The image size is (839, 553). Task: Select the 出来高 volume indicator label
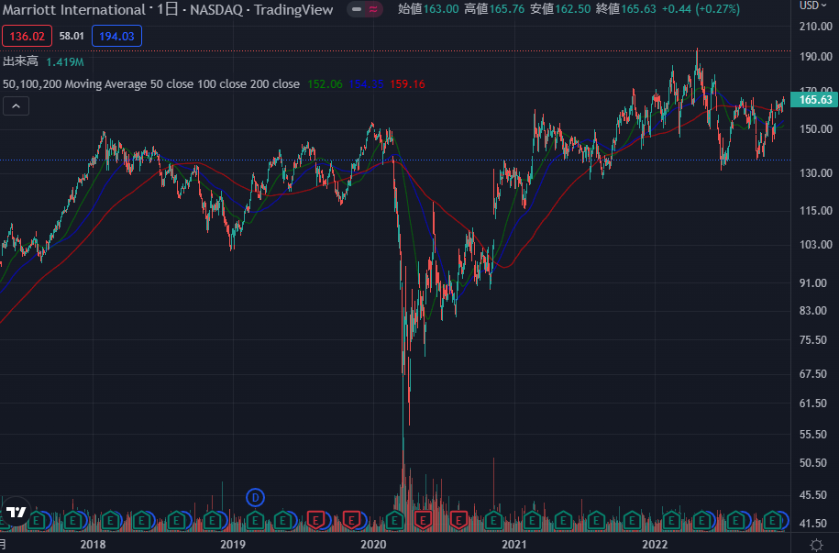point(20,61)
